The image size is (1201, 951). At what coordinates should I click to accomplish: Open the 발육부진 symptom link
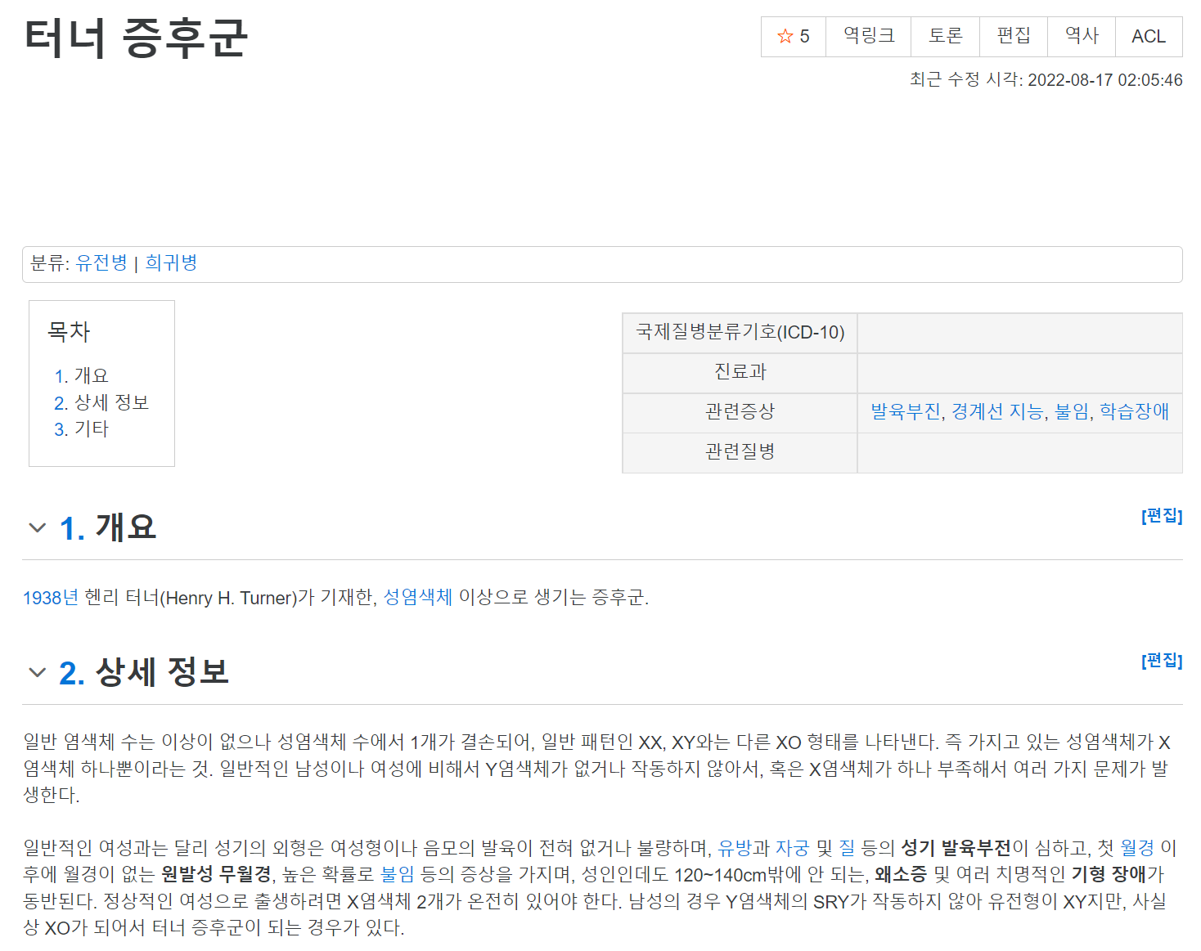[905, 412]
